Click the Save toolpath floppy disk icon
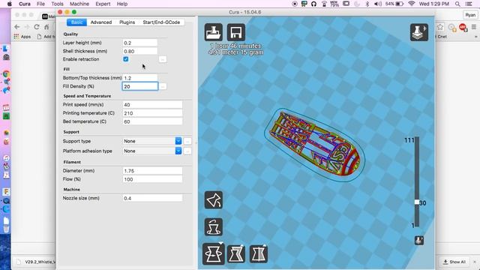 (x=236, y=32)
